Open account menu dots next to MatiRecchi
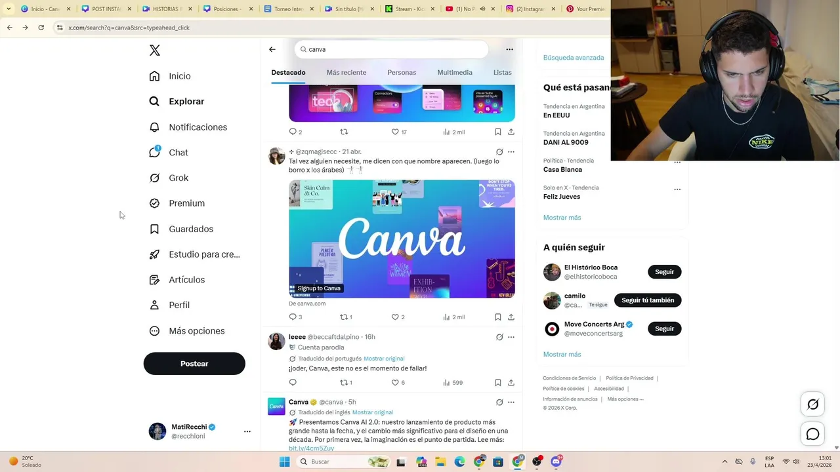Viewport: 840px width, 472px height. 247,431
